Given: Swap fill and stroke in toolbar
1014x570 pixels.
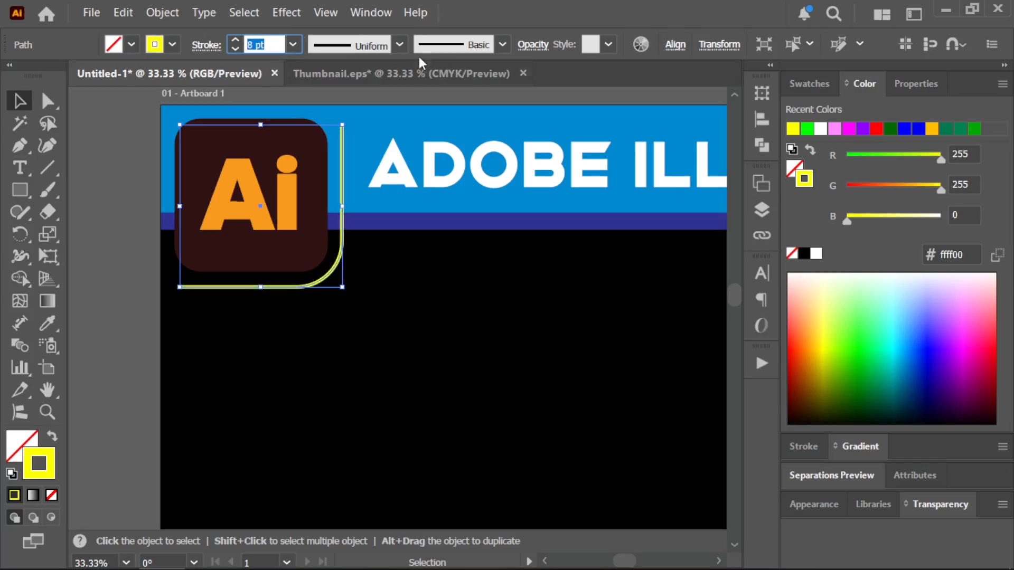Looking at the screenshot, I should pos(52,436).
